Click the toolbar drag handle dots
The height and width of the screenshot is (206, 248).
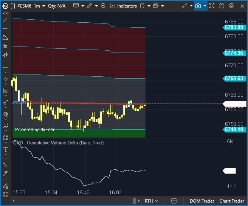coord(6,14)
